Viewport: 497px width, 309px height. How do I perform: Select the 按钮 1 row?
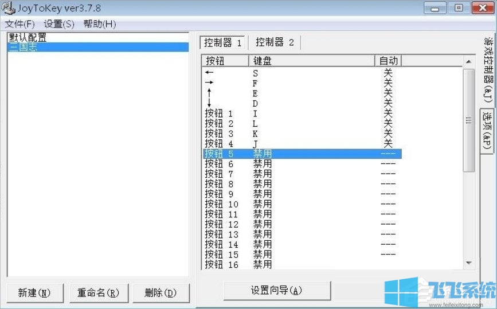point(302,114)
